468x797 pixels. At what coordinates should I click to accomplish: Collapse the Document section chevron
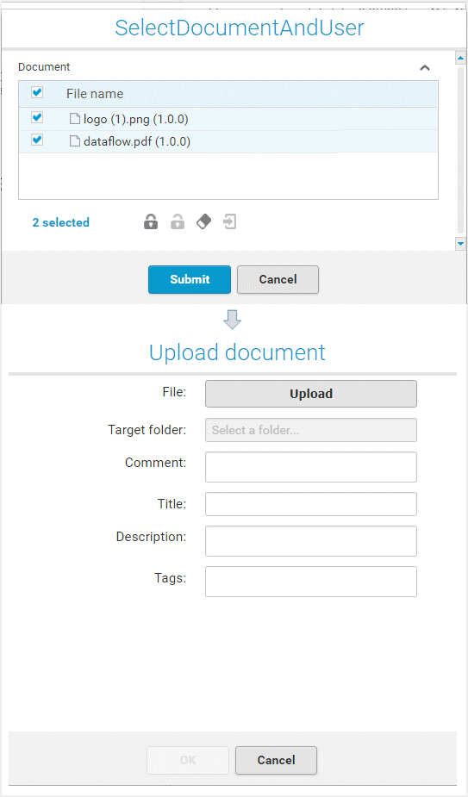pyautogui.click(x=425, y=67)
